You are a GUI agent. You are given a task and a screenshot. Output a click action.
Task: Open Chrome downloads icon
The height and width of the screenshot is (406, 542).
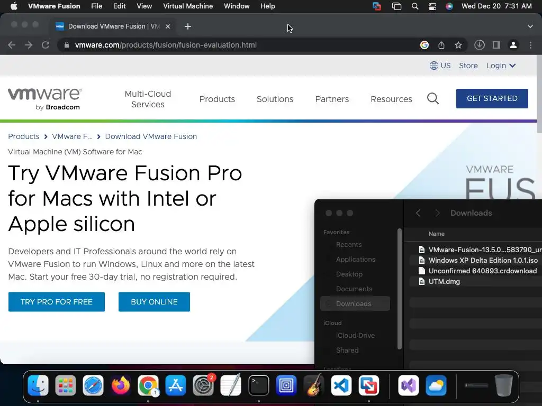click(480, 45)
